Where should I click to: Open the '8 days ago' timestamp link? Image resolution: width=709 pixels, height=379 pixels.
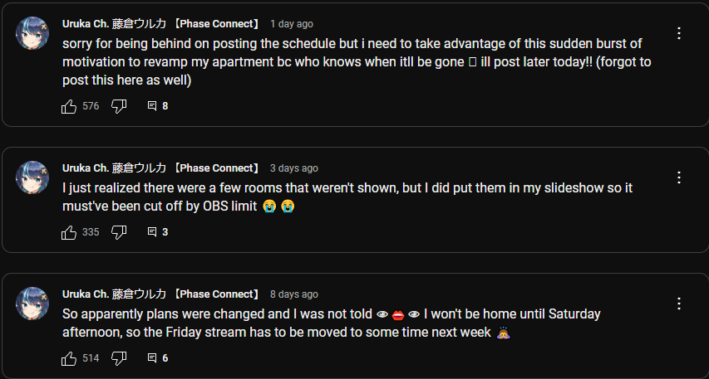coord(294,294)
